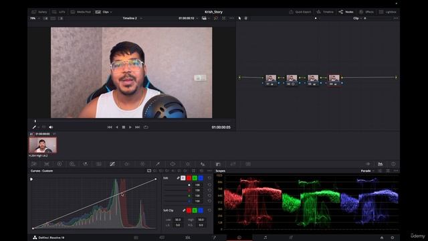Click Soft Clip Low value field

(178, 220)
